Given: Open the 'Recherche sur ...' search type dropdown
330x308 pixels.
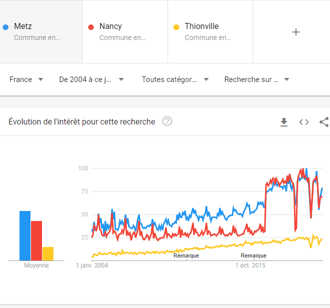Looking at the screenshot, I should 257,79.
